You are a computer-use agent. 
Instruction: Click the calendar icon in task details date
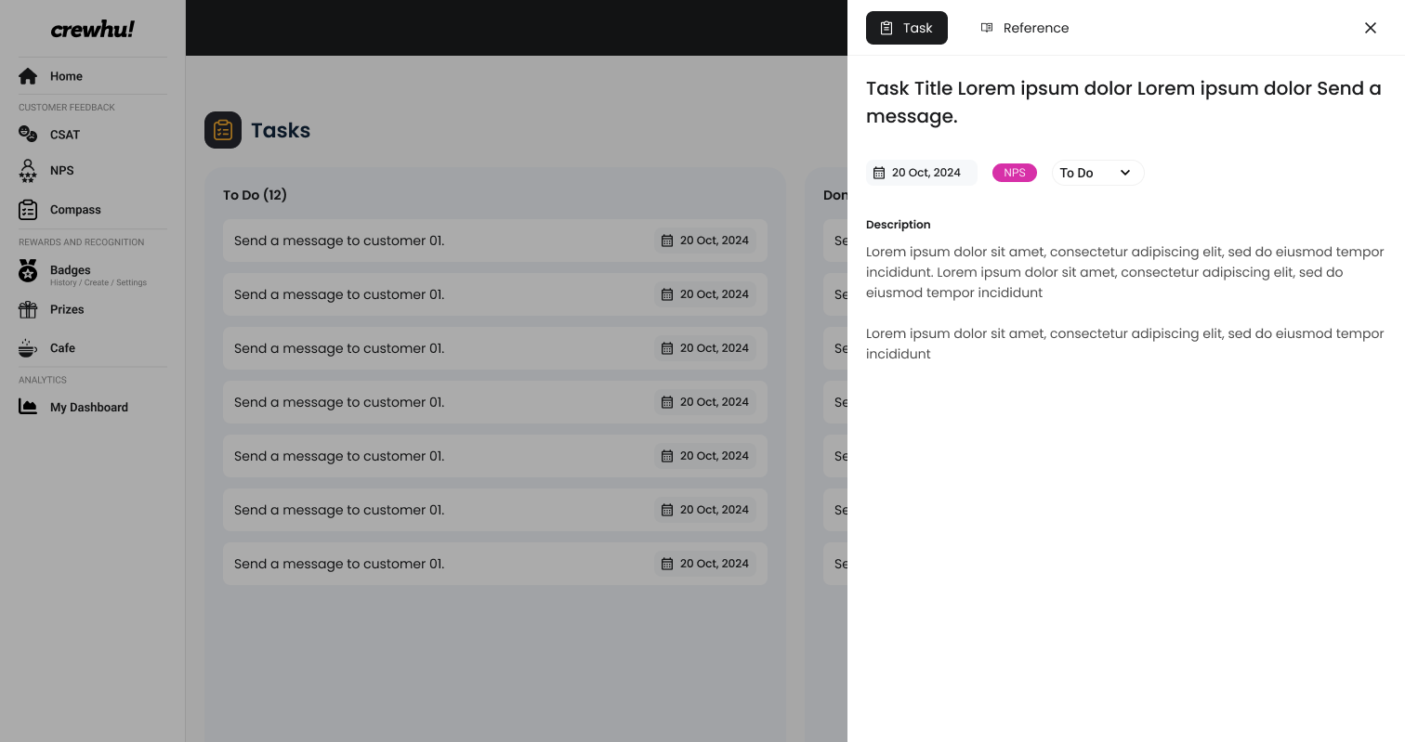tap(879, 173)
